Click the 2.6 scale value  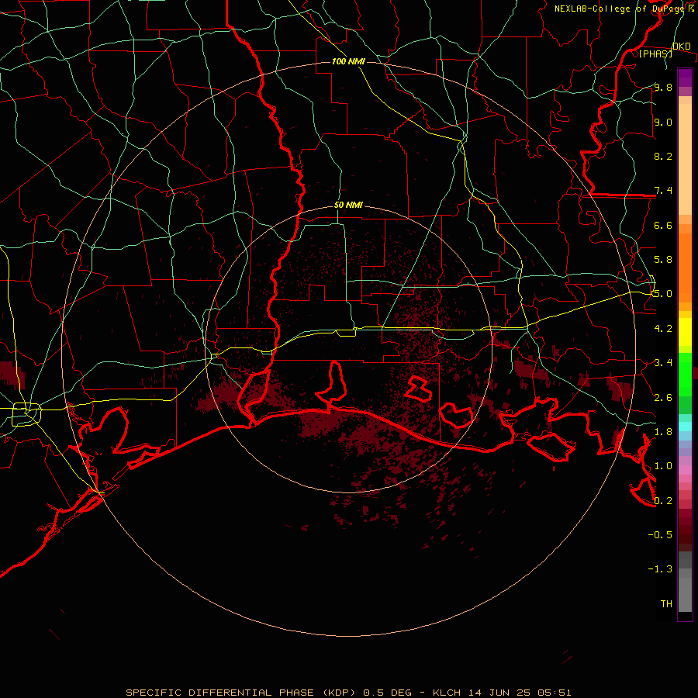pos(663,397)
